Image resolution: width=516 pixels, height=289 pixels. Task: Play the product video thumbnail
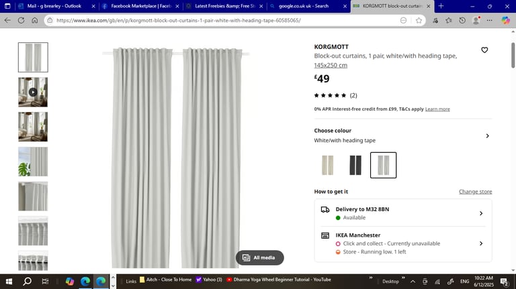tap(33, 92)
